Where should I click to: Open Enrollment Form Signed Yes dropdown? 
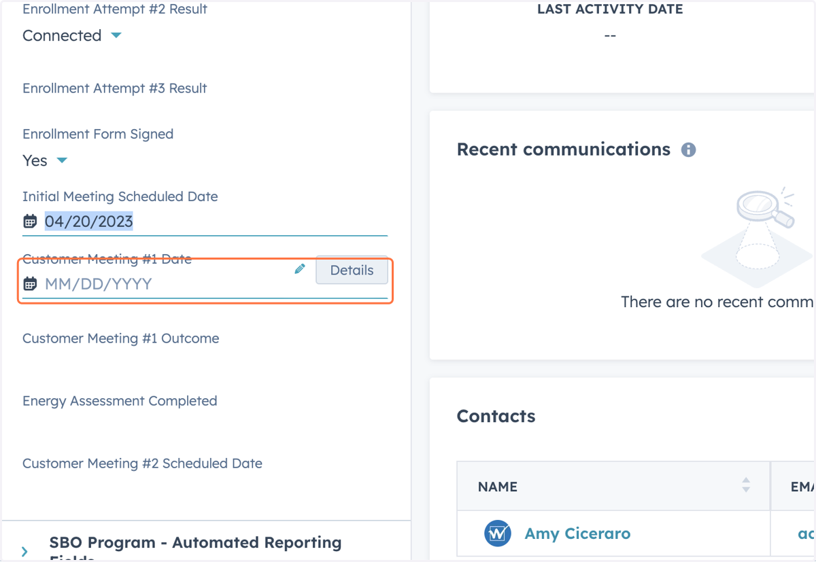(x=45, y=160)
